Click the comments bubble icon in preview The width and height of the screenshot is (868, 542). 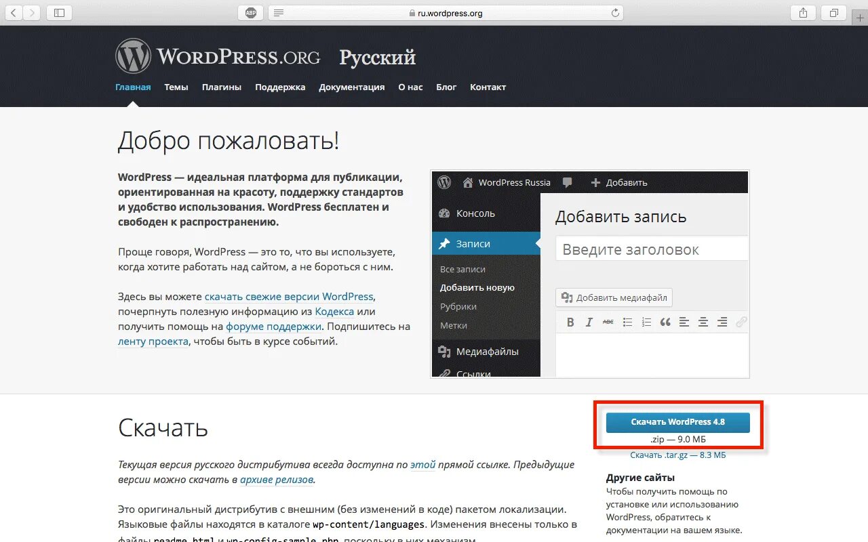pos(567,182)
